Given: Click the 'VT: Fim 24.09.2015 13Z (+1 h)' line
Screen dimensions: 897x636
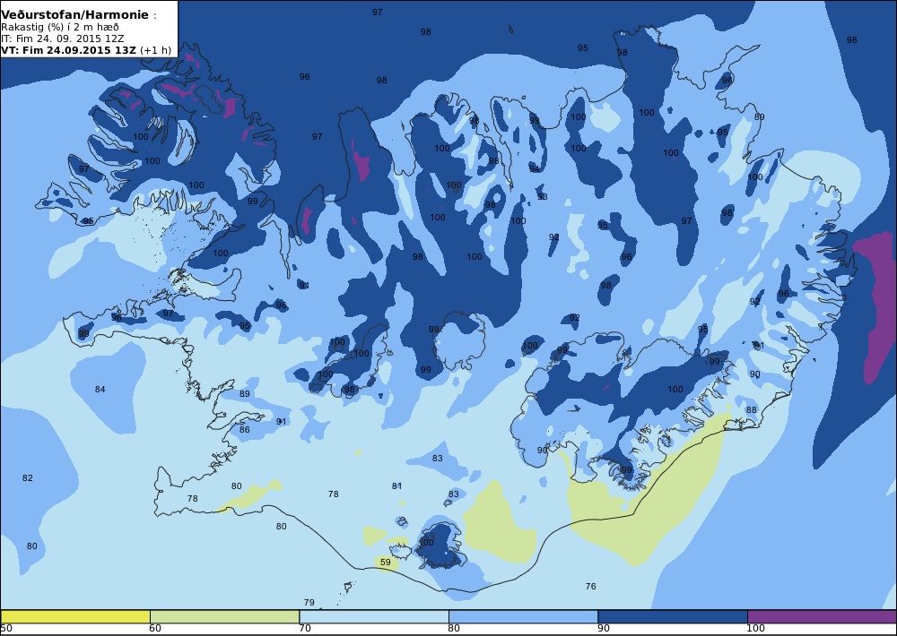Looking at the screenshot, I should point(86,49).
